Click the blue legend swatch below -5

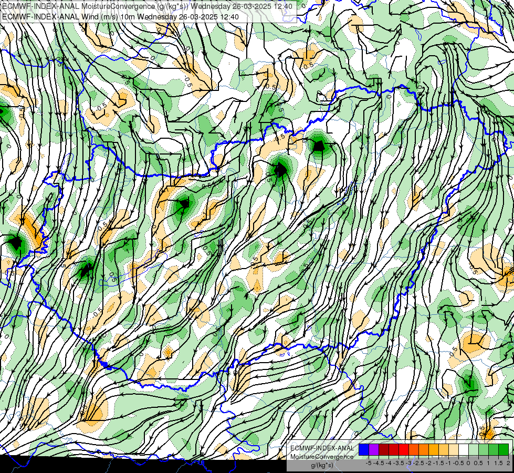[x=364, y=450]
